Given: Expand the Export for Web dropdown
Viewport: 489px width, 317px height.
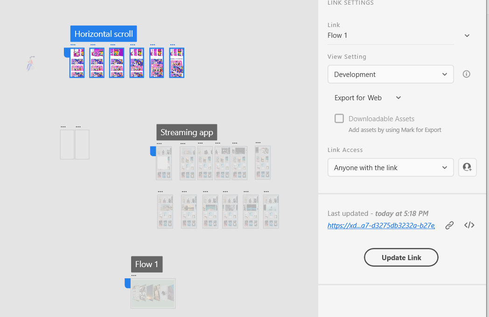Looking at the screenshot, I should (398, 98).
